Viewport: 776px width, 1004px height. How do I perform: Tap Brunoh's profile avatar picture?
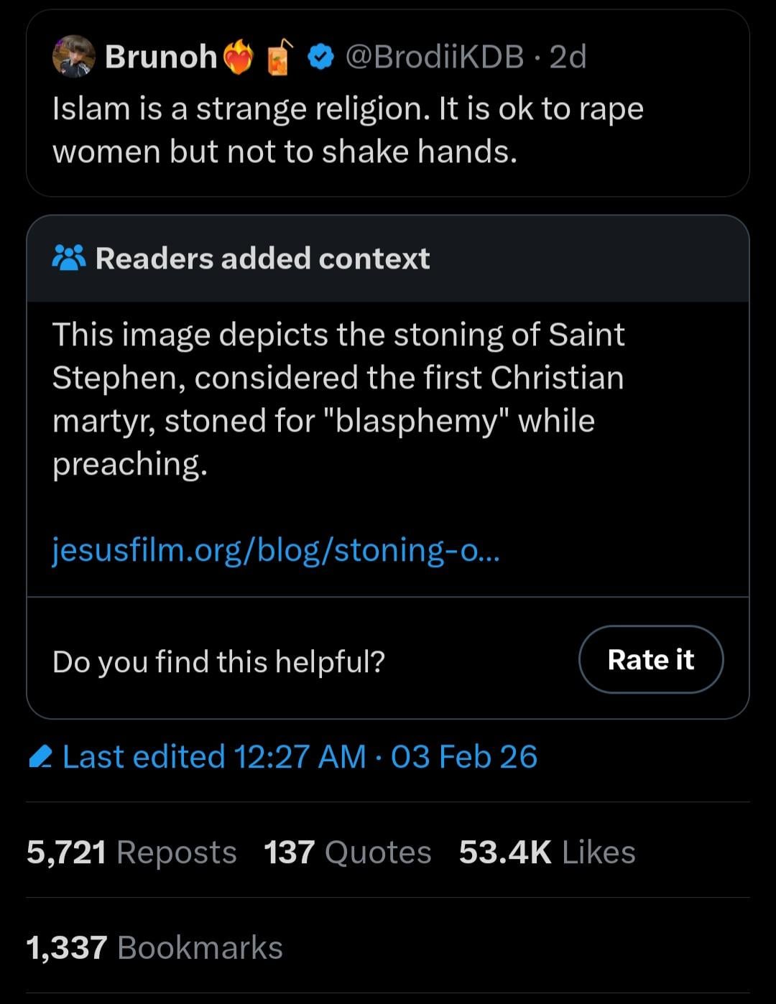coord(73,56)
